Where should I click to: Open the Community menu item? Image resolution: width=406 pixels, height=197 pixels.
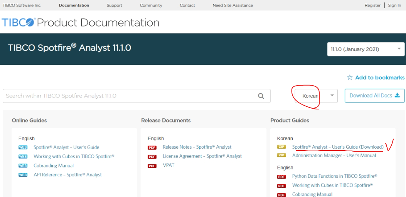click(x=151, y=5)
